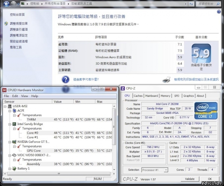Click the ACPI chip icon

pos(14,111)
